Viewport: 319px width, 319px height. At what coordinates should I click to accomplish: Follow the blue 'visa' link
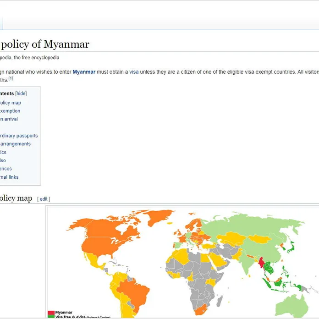click(x=134, y=72)
